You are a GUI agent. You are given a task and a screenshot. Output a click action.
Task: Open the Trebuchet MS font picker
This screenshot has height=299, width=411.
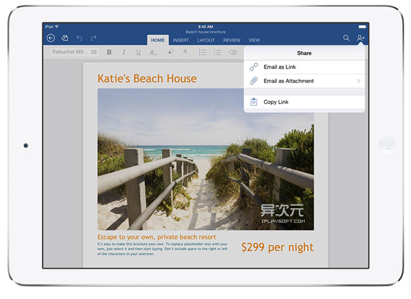click(x=67, y=53)
